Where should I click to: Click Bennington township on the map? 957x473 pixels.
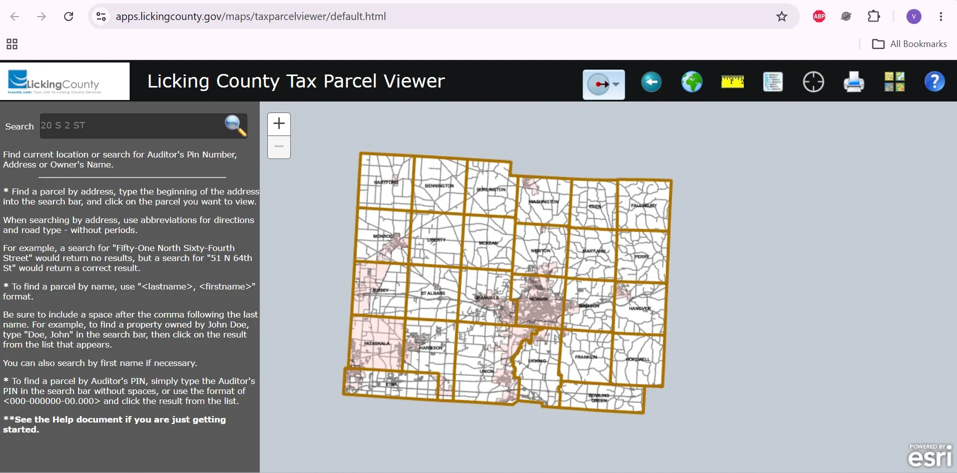coord(439,185)
